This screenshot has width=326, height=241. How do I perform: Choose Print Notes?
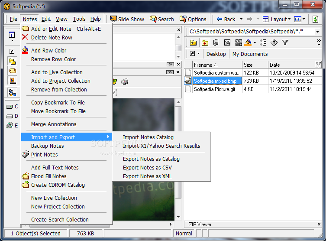pos(67,155)
